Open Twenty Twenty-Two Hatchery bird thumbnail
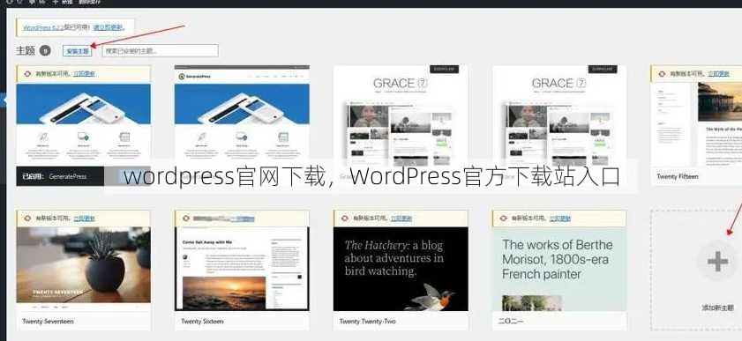The image size is (742, 341). [x=401, y=269]
